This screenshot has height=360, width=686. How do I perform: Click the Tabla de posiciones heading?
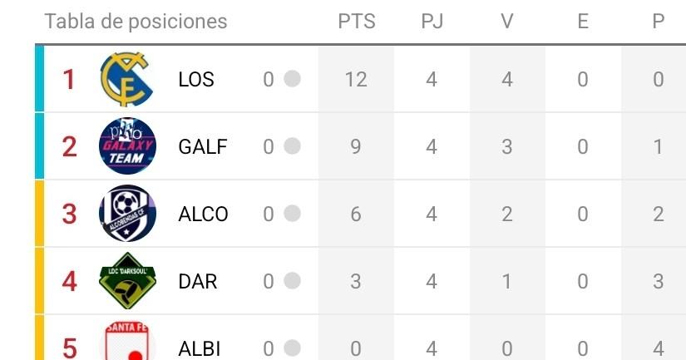pyautogui.click(x=136, y=22)
